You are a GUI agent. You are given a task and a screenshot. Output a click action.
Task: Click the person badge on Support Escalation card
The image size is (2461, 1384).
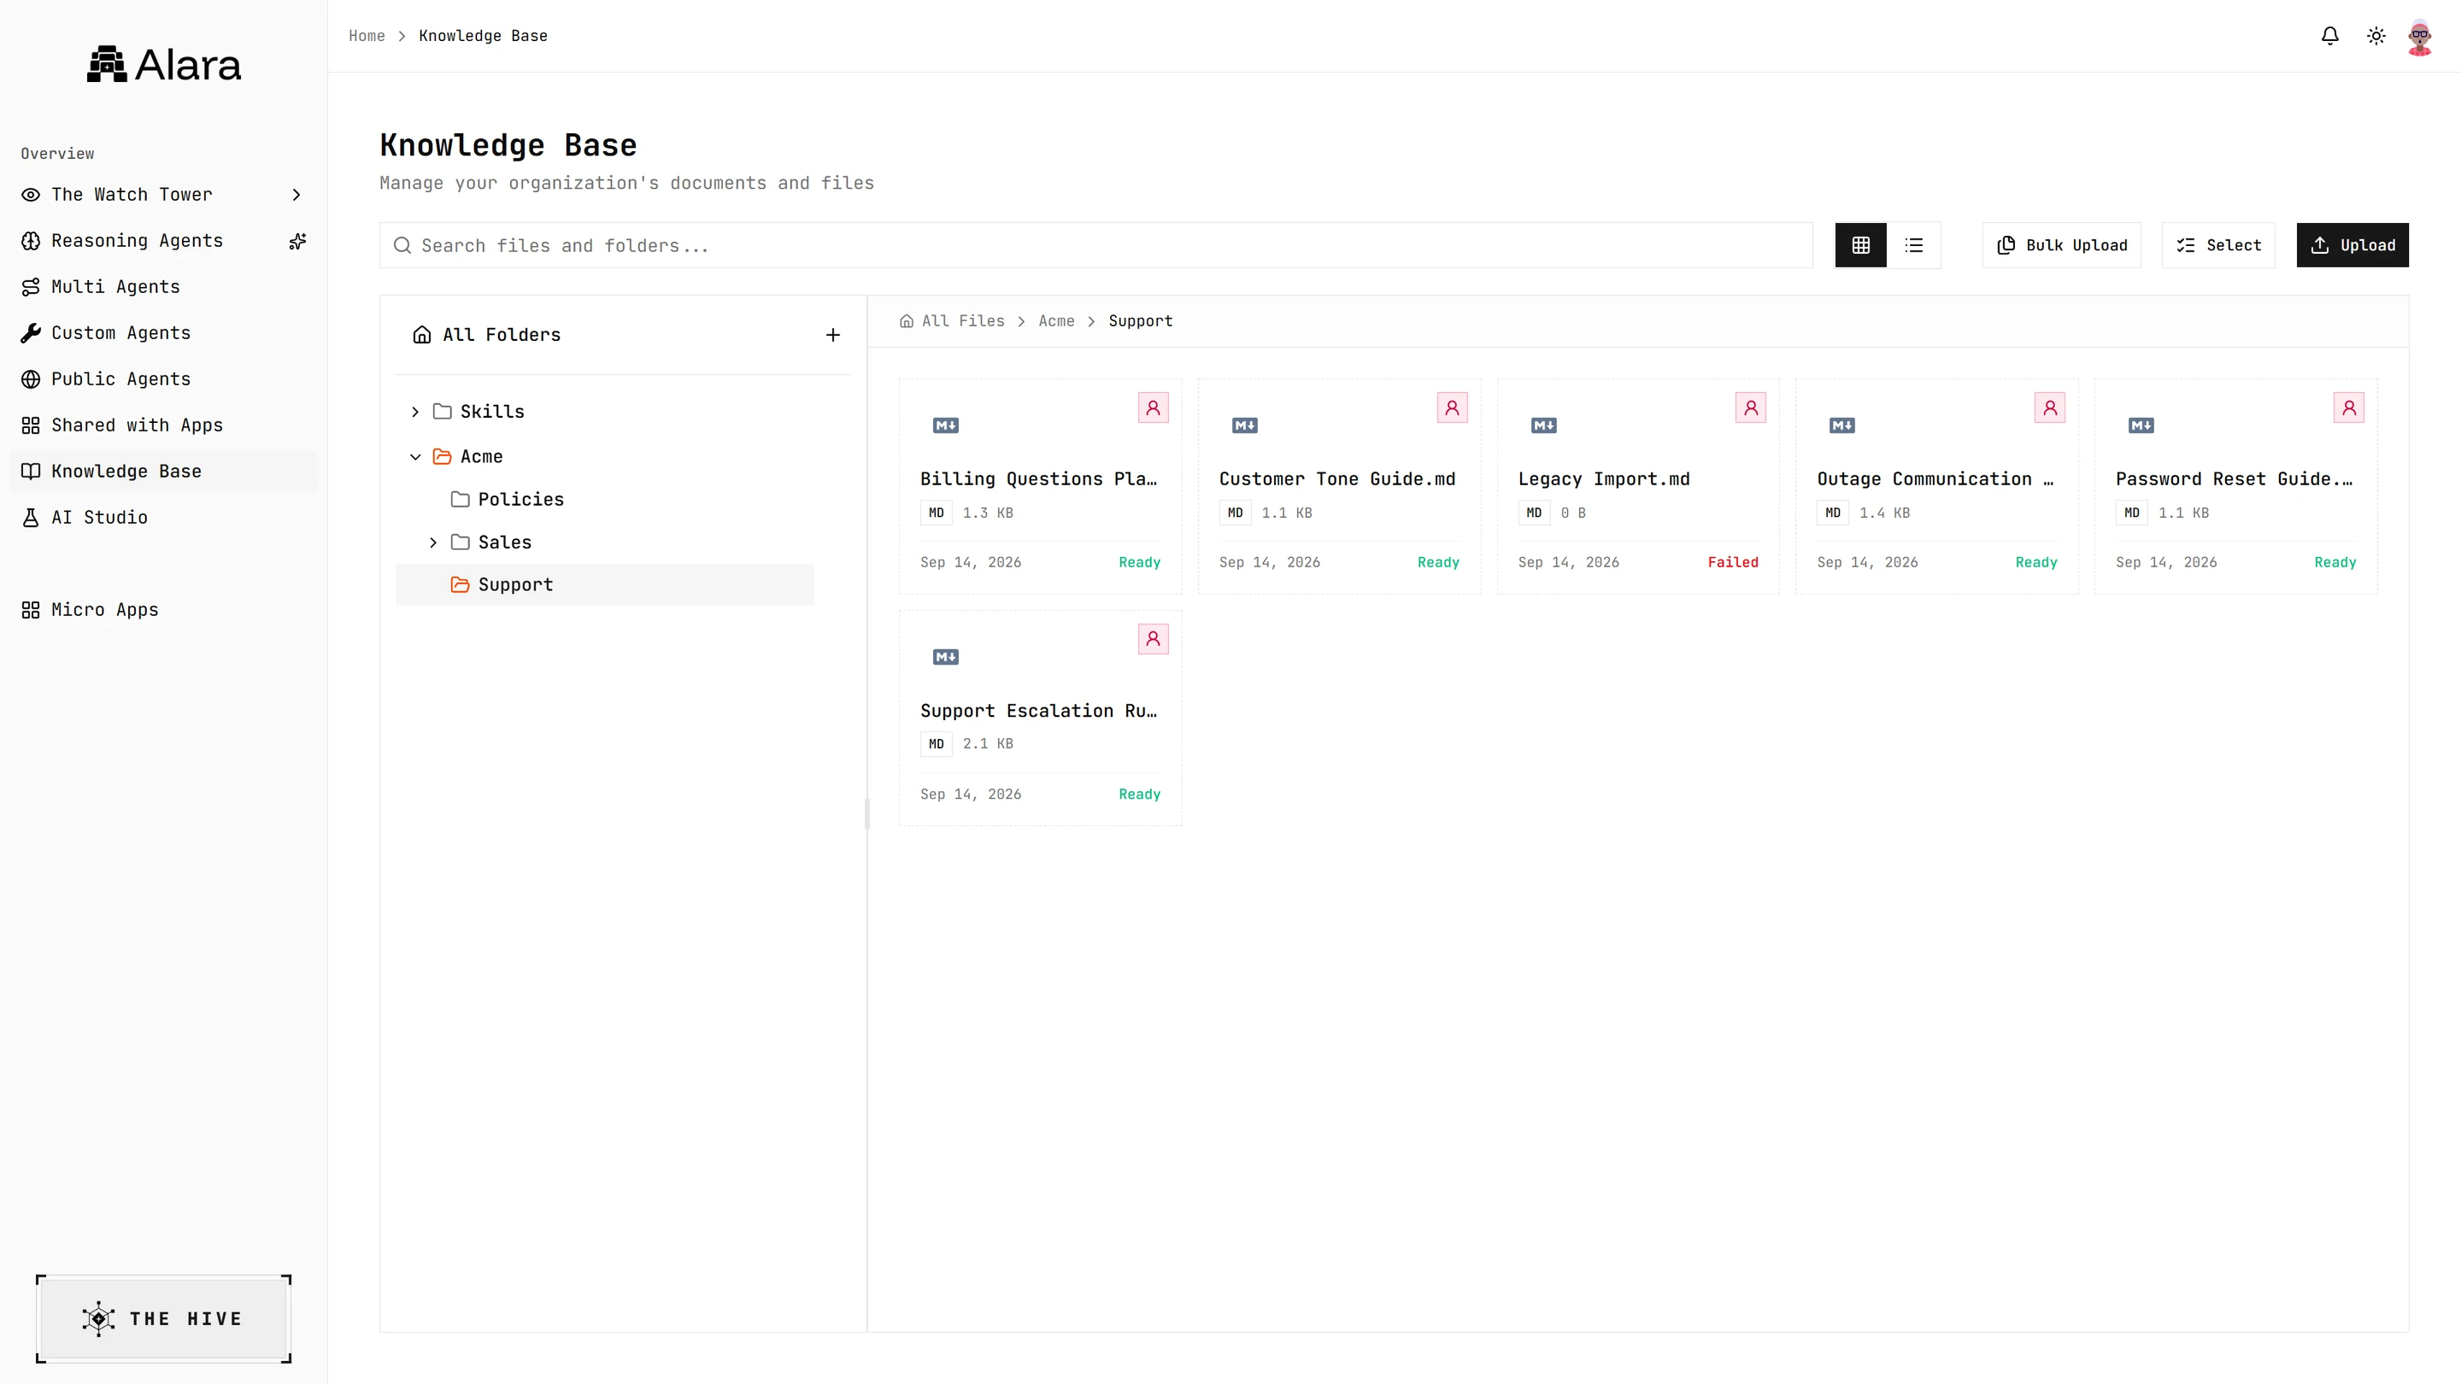point(1153,639)
